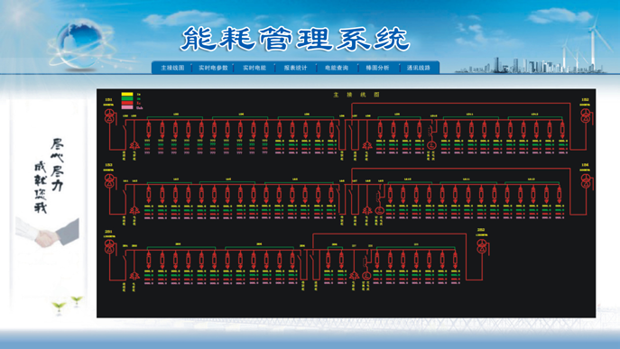Click the 1B1 transformer label
The height and width of the screenshot is (349, 620).
tap(108, 99)
